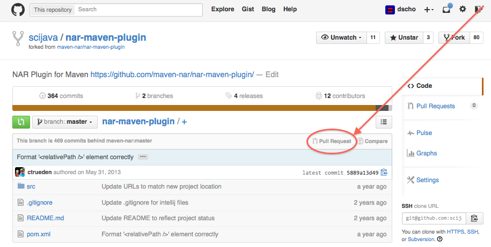Viewport: 491px width, 247px height.
Task: Open maven-nar/nar-maven-plugin forked-from link
Action: point(91,47)
